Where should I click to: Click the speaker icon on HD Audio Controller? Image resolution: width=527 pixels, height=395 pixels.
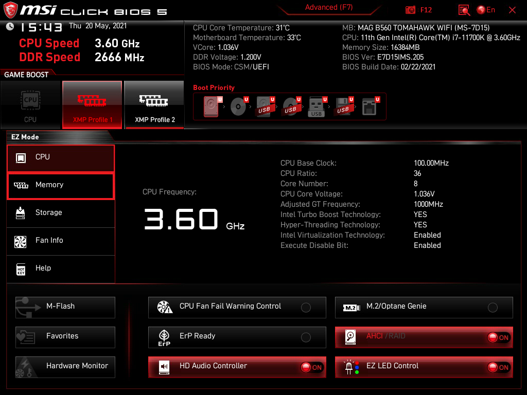[164, 367]
